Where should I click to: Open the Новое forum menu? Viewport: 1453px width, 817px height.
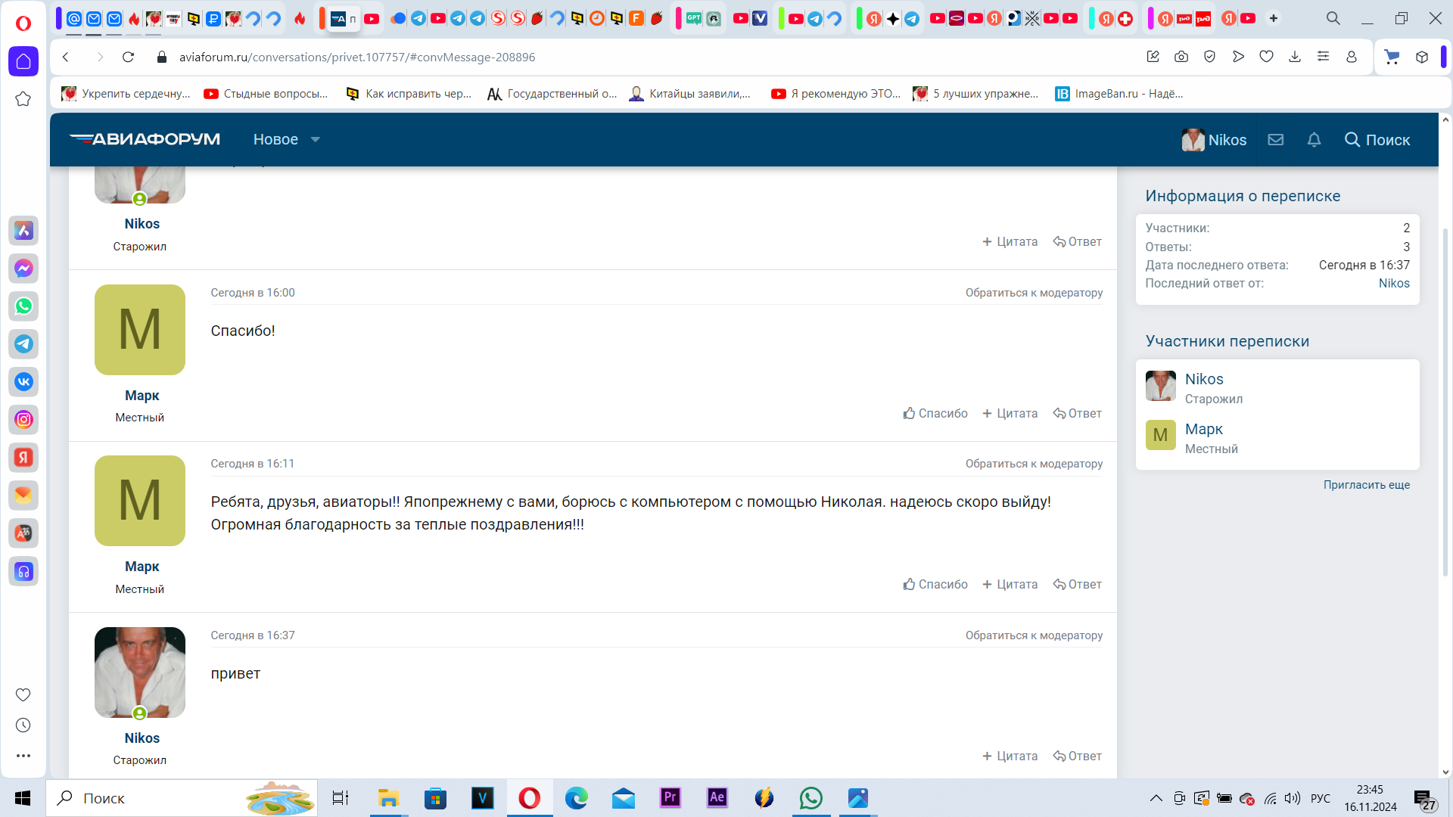(275, 140)
